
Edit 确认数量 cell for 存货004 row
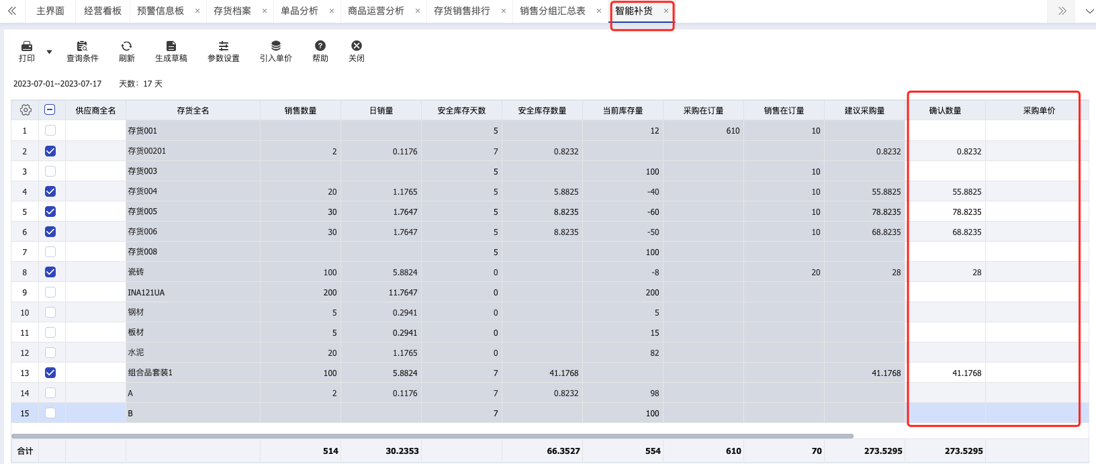[x=945, y=191]
